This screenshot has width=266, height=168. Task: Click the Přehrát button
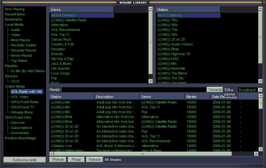[58, 160]
